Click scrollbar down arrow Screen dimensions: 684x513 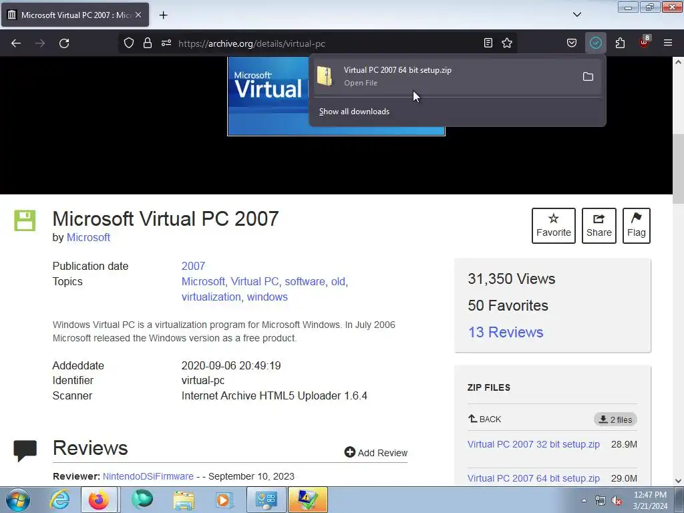point(678,481)
